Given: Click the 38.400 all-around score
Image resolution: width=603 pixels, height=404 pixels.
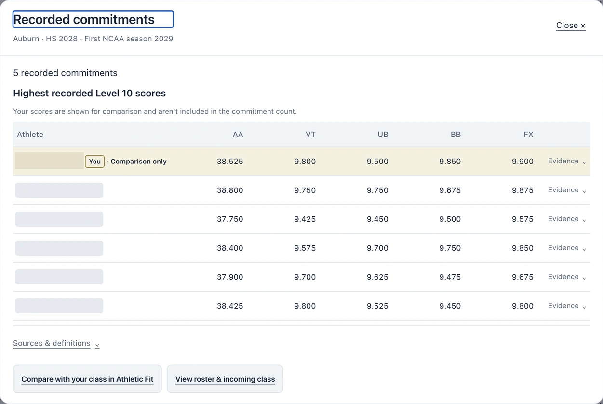Looking at the screenshot, I should point(230,248).
